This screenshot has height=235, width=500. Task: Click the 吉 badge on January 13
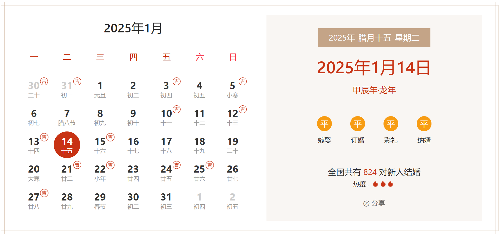44,137
